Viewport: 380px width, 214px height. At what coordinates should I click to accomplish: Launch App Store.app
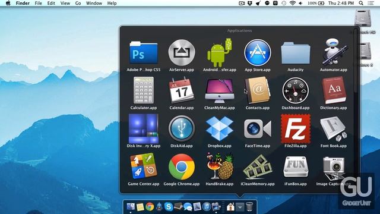click(x=257, y=53)
